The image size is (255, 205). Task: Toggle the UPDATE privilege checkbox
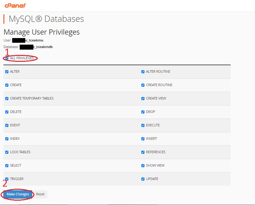143,179
